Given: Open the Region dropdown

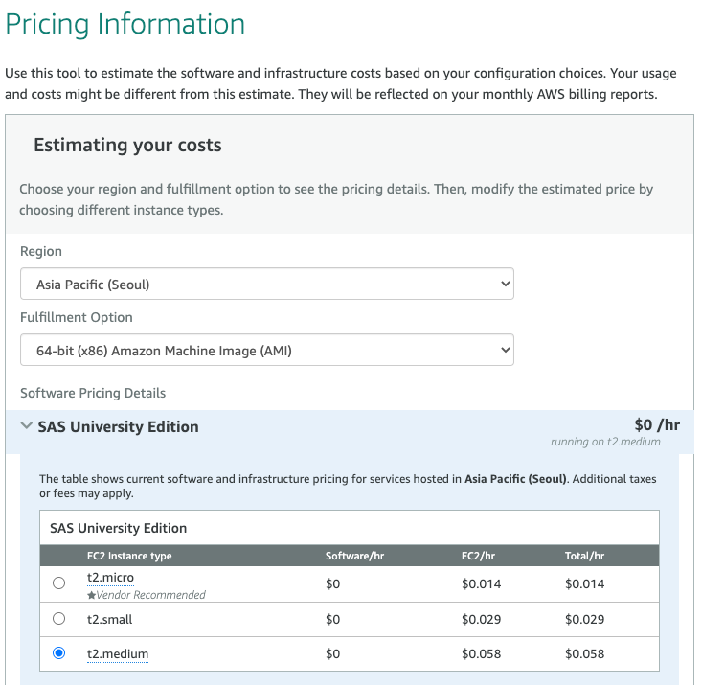Looking at the screenshot, I should 266,285.
